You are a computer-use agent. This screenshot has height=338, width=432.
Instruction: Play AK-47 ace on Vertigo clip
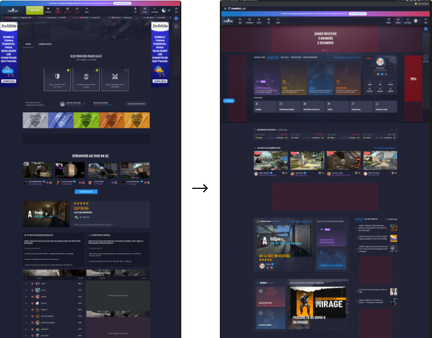point(284,241)
